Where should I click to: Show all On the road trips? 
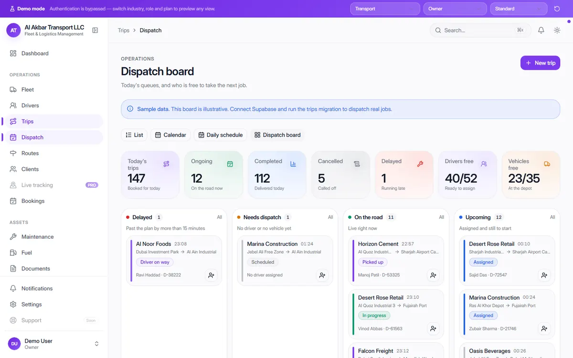tap(442, 217)
